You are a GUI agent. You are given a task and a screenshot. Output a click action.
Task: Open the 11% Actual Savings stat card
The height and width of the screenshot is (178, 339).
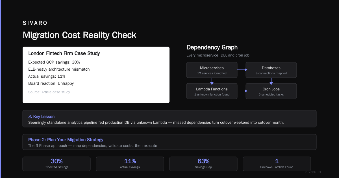pos(130,164)
